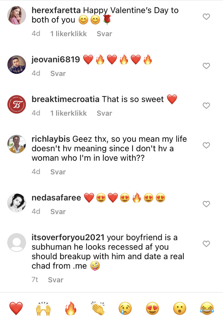Insert the crying face quick emoji

[x=125, y=308]
